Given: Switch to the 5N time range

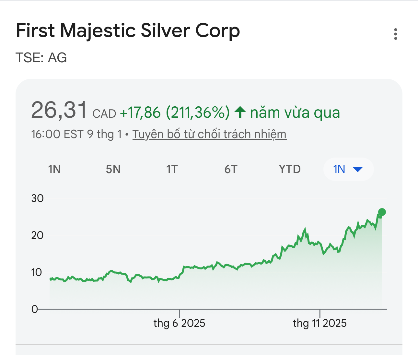Looking at the screenshot, I should [x=113, y=169].
